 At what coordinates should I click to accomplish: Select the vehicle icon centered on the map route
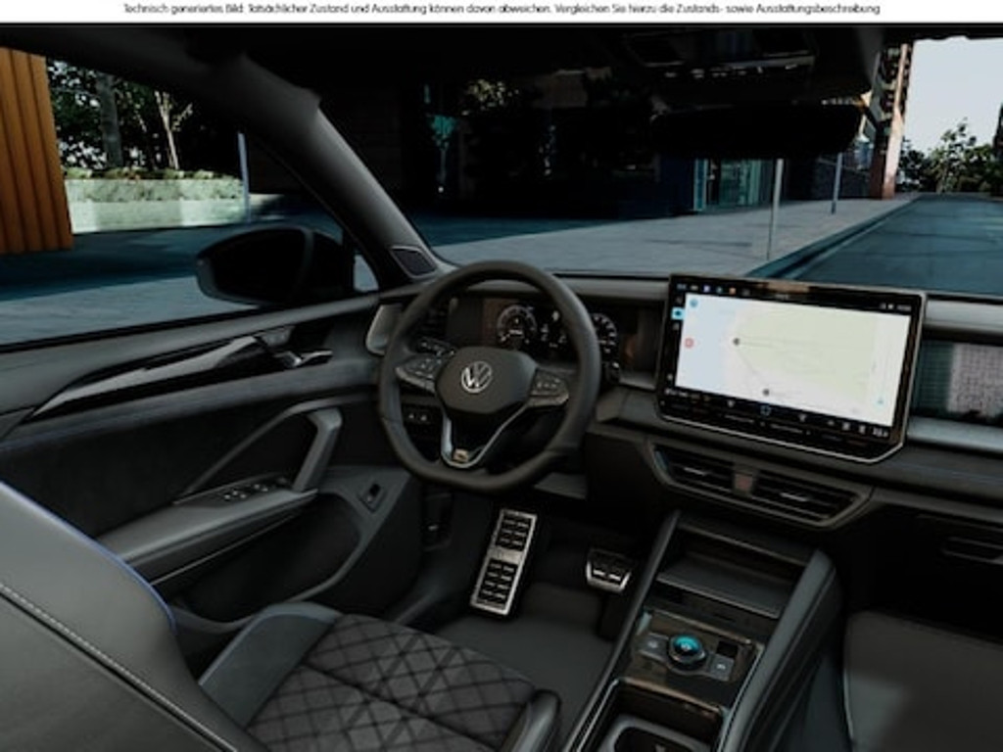(x=736, y=343)
